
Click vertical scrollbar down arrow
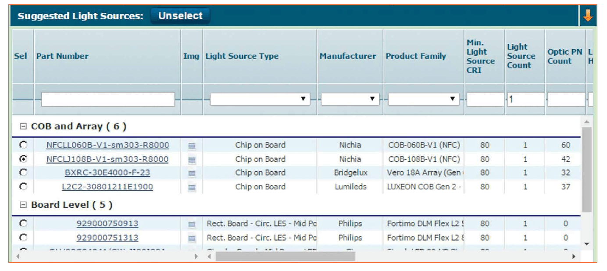586,244
